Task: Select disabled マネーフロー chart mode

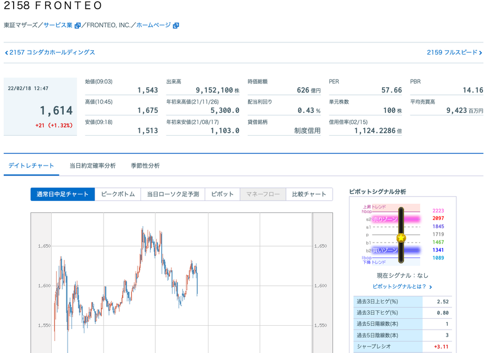Action: (263, 194)
